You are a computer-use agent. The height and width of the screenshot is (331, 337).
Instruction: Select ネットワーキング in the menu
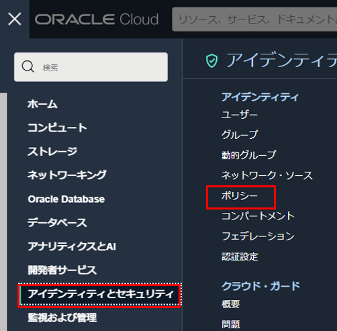[x=67, y=175]
